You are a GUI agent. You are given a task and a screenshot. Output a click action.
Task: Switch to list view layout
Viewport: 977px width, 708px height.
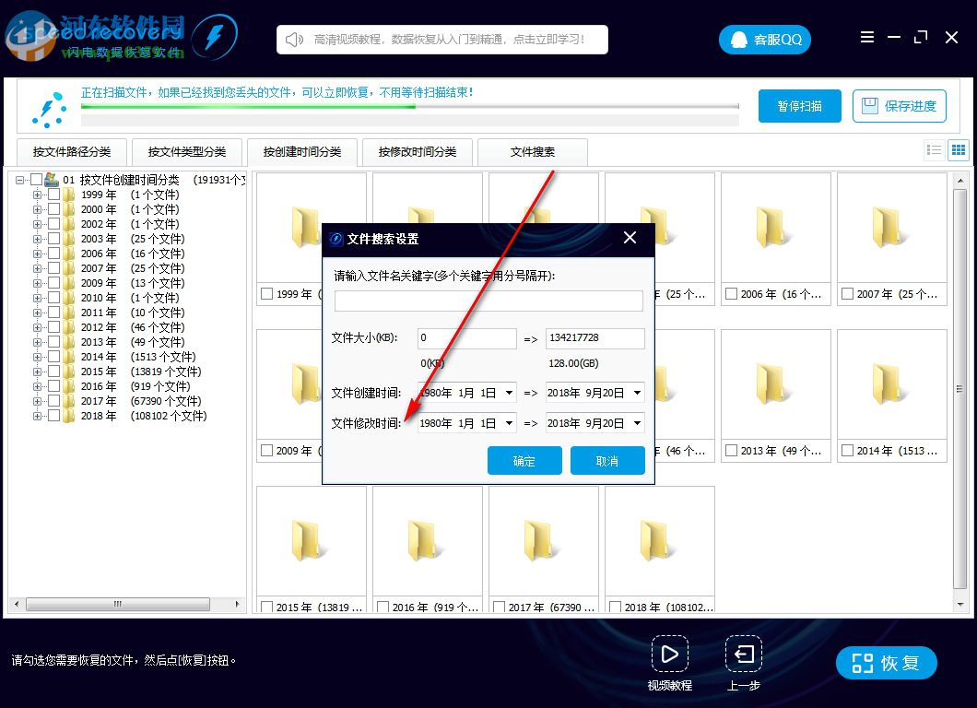935,149
